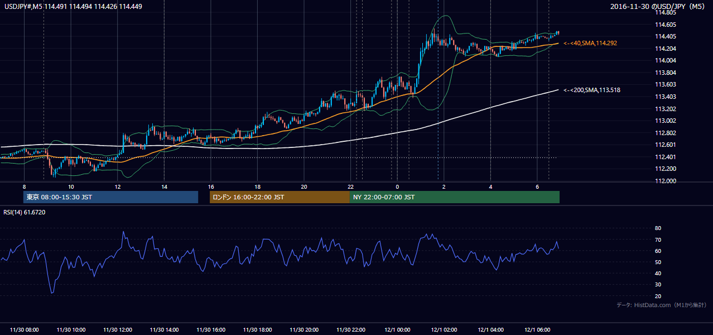The width and height of the screenshot is (713, 335).
Task: Click price axis label 113.002
Action: [x=667, y=121]
